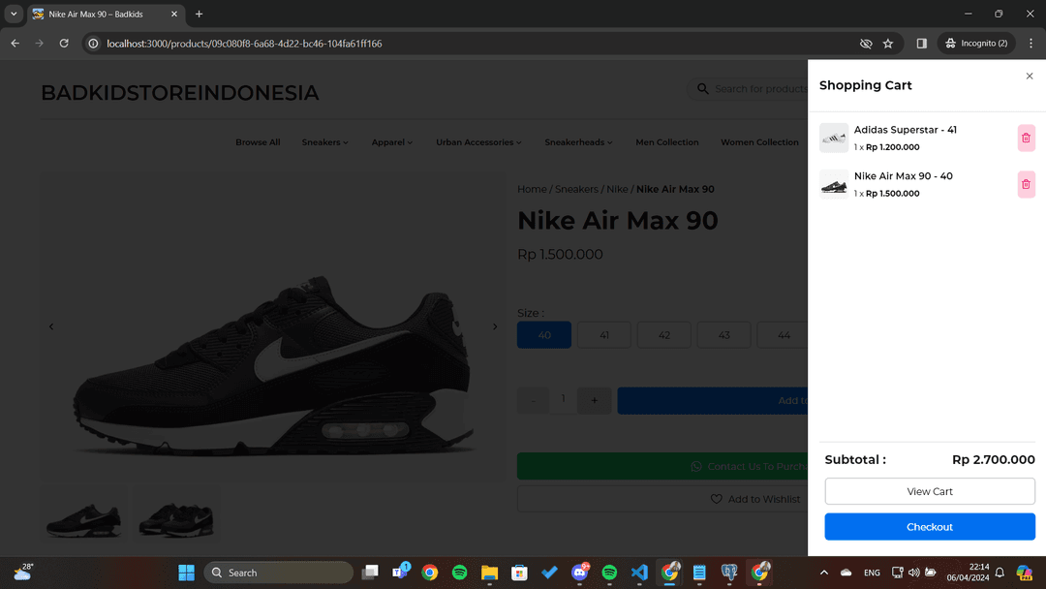Screen dimensions: 1046x589
Task: Show next product image with right arrow
Action: tap(495, 326)
